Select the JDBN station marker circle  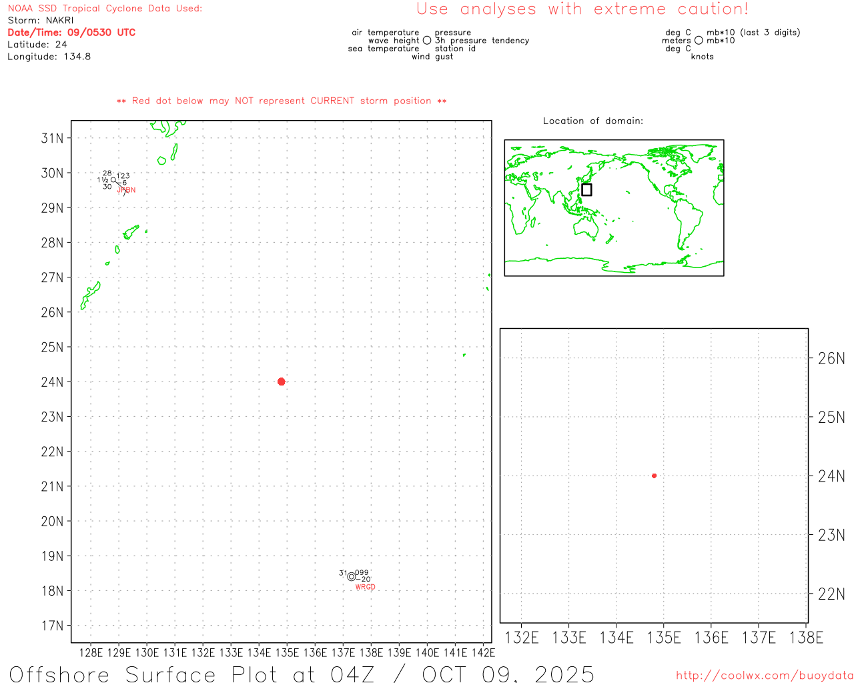[113, 180]
